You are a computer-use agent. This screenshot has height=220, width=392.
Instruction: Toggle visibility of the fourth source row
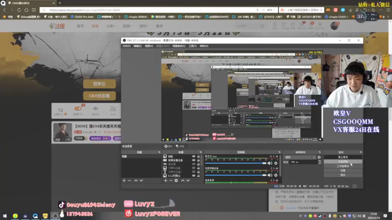pyautogui.click(x=194, y=168)
